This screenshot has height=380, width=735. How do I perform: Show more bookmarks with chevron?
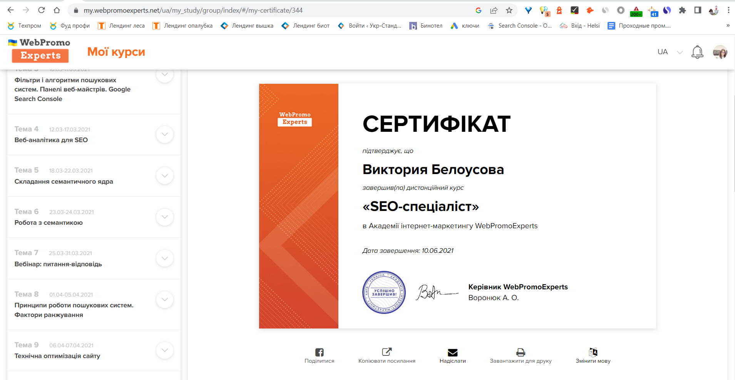click(x=728, y=26)
